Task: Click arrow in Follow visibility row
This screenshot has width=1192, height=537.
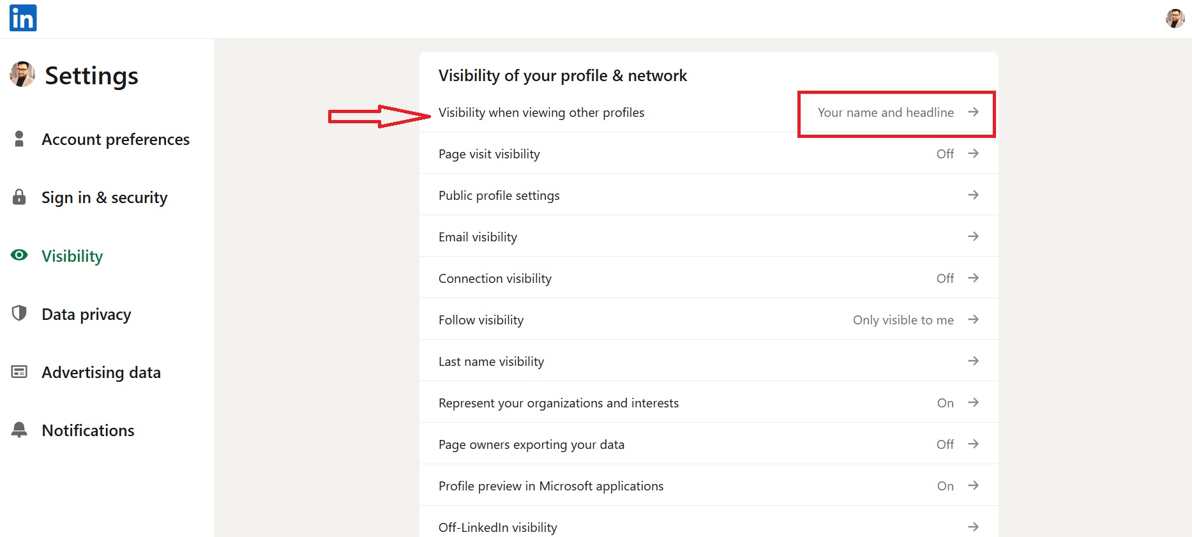Action: [973, 319]
